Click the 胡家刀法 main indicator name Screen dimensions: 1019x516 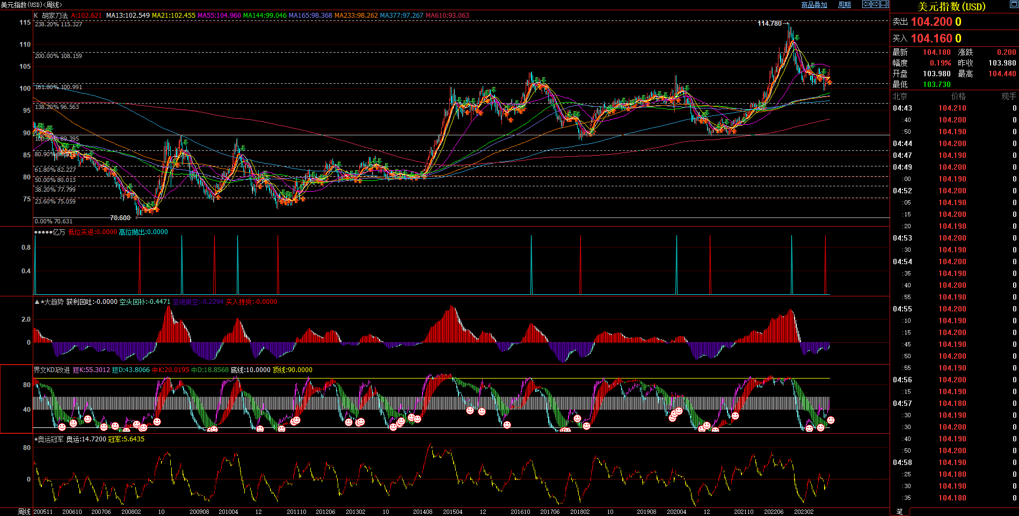[x=55, y=16]
